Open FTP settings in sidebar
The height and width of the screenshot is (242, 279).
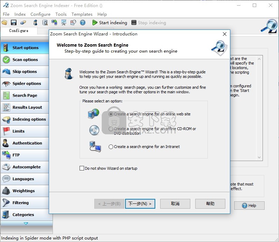25,155
